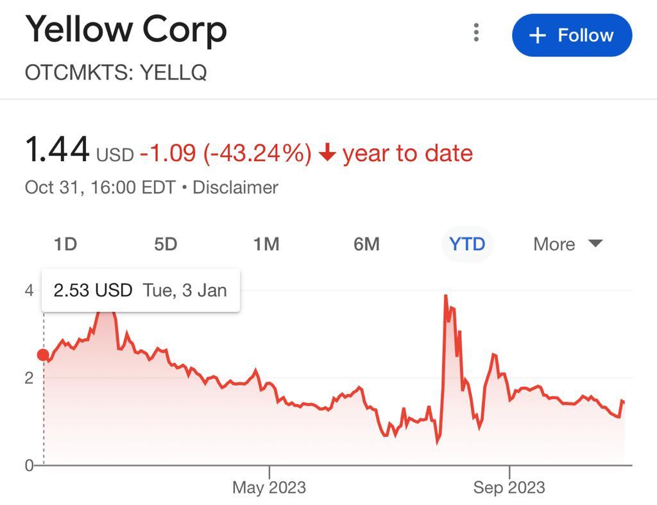Image resolution: width=657 pixels, height=505 pixels.
Task: Click the -1.09 (-43.24%) change value
Action: point(225,153)
